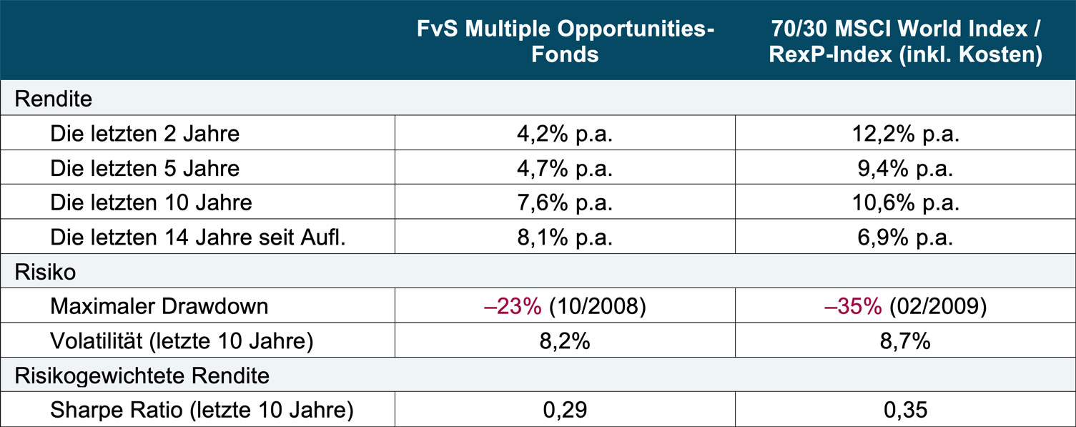1076x427 pixels.
Task: Click Die letzten 14 Jahre seit Aufl. label
Action: point(198,237)
